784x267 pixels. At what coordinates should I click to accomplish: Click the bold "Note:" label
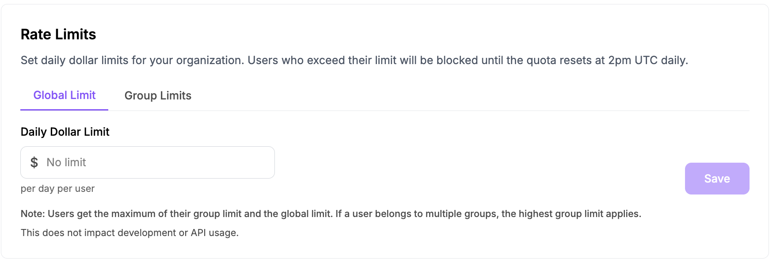pos(33,214)
